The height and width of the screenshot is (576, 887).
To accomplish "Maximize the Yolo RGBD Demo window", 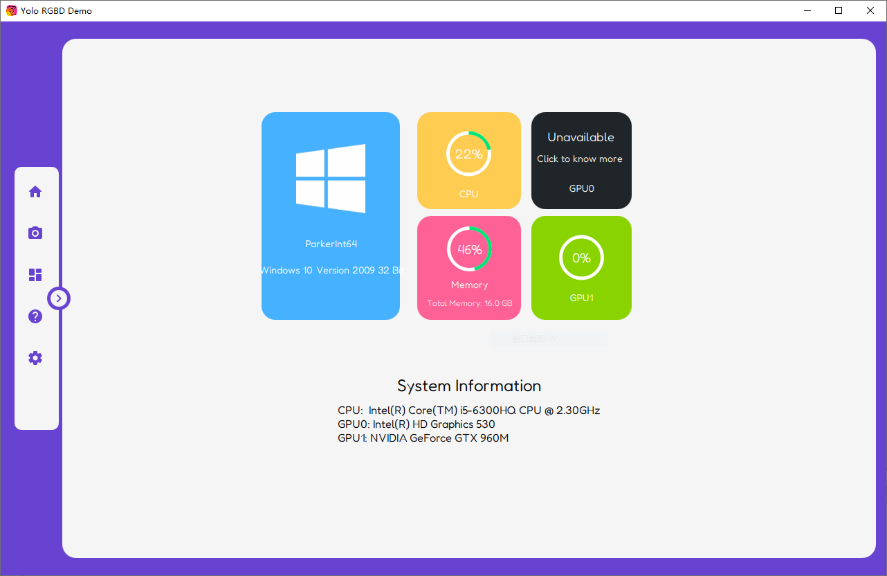I will click(839, 10).
